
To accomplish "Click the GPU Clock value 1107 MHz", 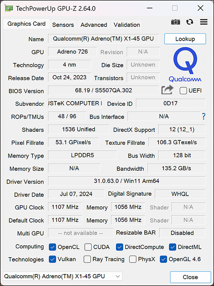I will pyautogui.click(x=65, y=207).
